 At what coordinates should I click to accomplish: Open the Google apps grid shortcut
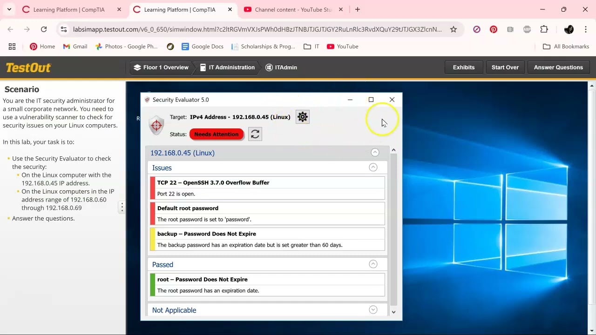(x=12, y=47)
